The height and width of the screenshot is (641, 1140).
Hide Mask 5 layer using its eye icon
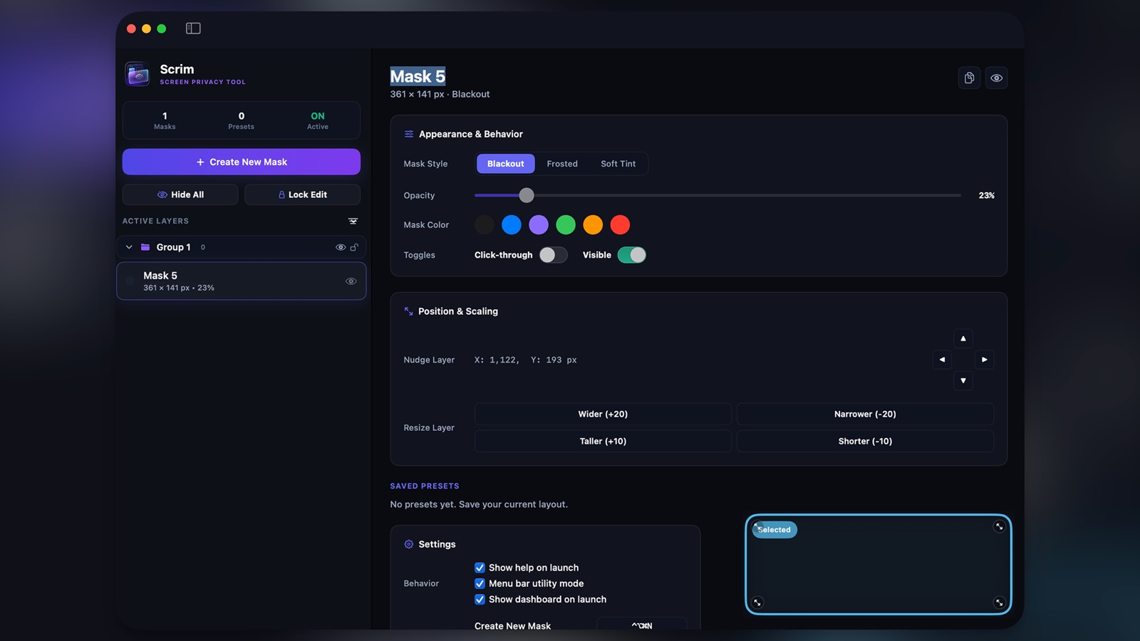pyautogui.click(x=351, y=281)
